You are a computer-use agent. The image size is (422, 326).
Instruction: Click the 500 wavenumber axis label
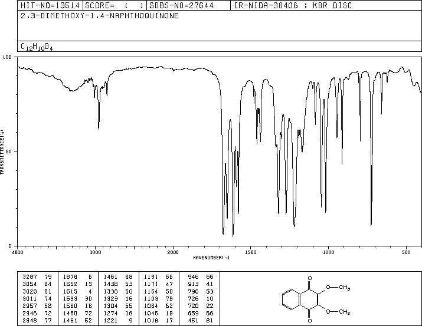tap(406, 252)
